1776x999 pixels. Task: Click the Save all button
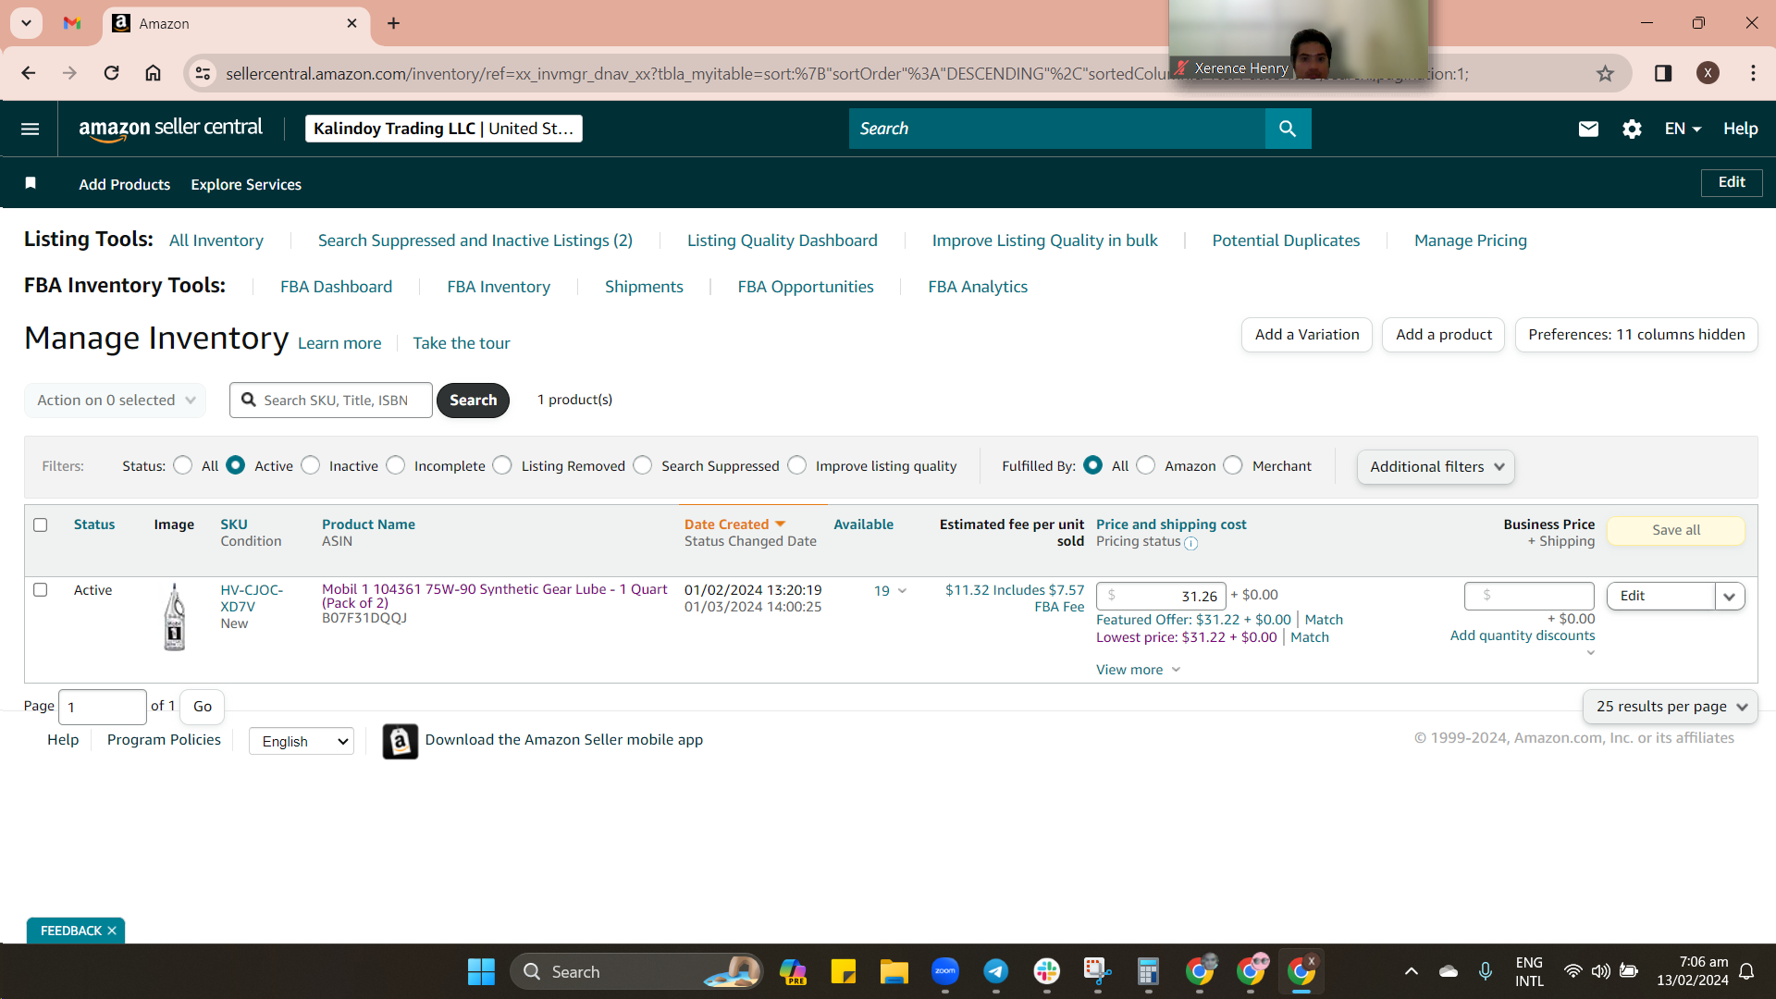click(1676, 530)
